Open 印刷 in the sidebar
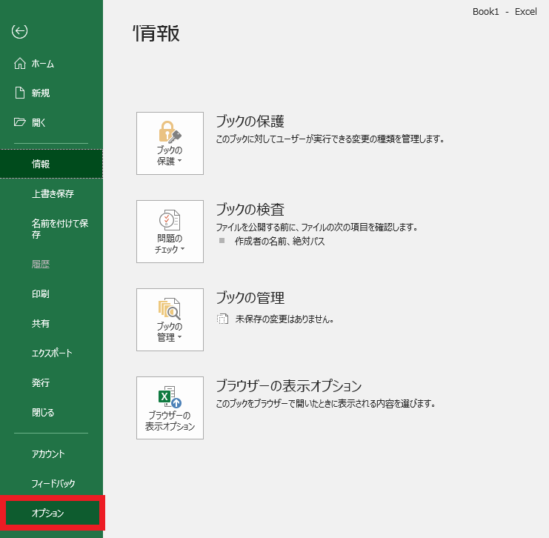The width and height of the screenshot is (549, 538). pyautogui.click(x=51, y=293)
